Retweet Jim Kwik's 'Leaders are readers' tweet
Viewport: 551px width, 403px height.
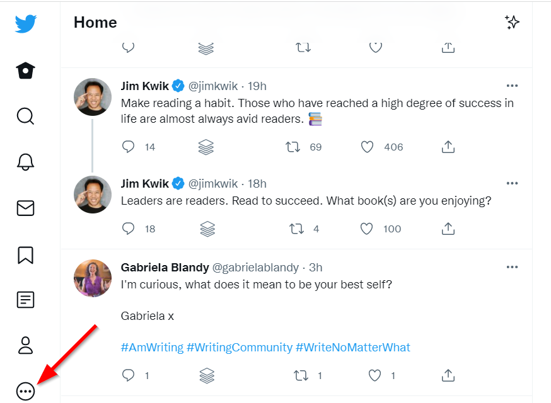tap(296, 229)
